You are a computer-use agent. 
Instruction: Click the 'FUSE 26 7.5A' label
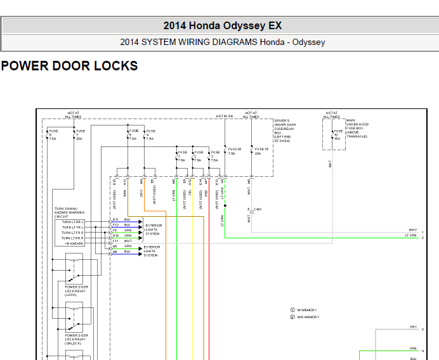[x=235, y=151]
